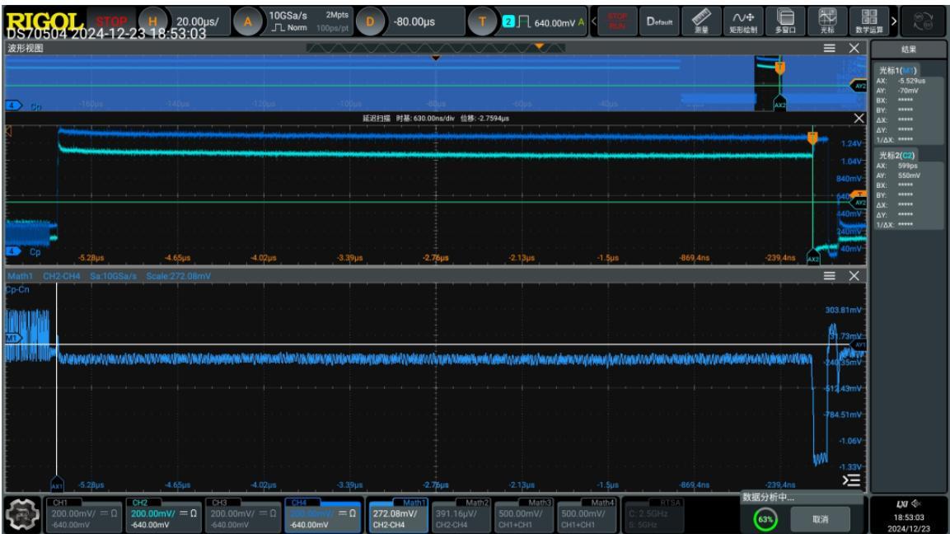Toggle the CH2 channel label
Viewport: 950px width, 534px height.
pyautogui.click(x=139, y=503)
